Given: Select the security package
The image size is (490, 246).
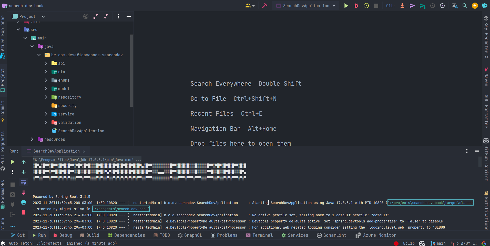Looking at the screenshot, I should [64, 105].
